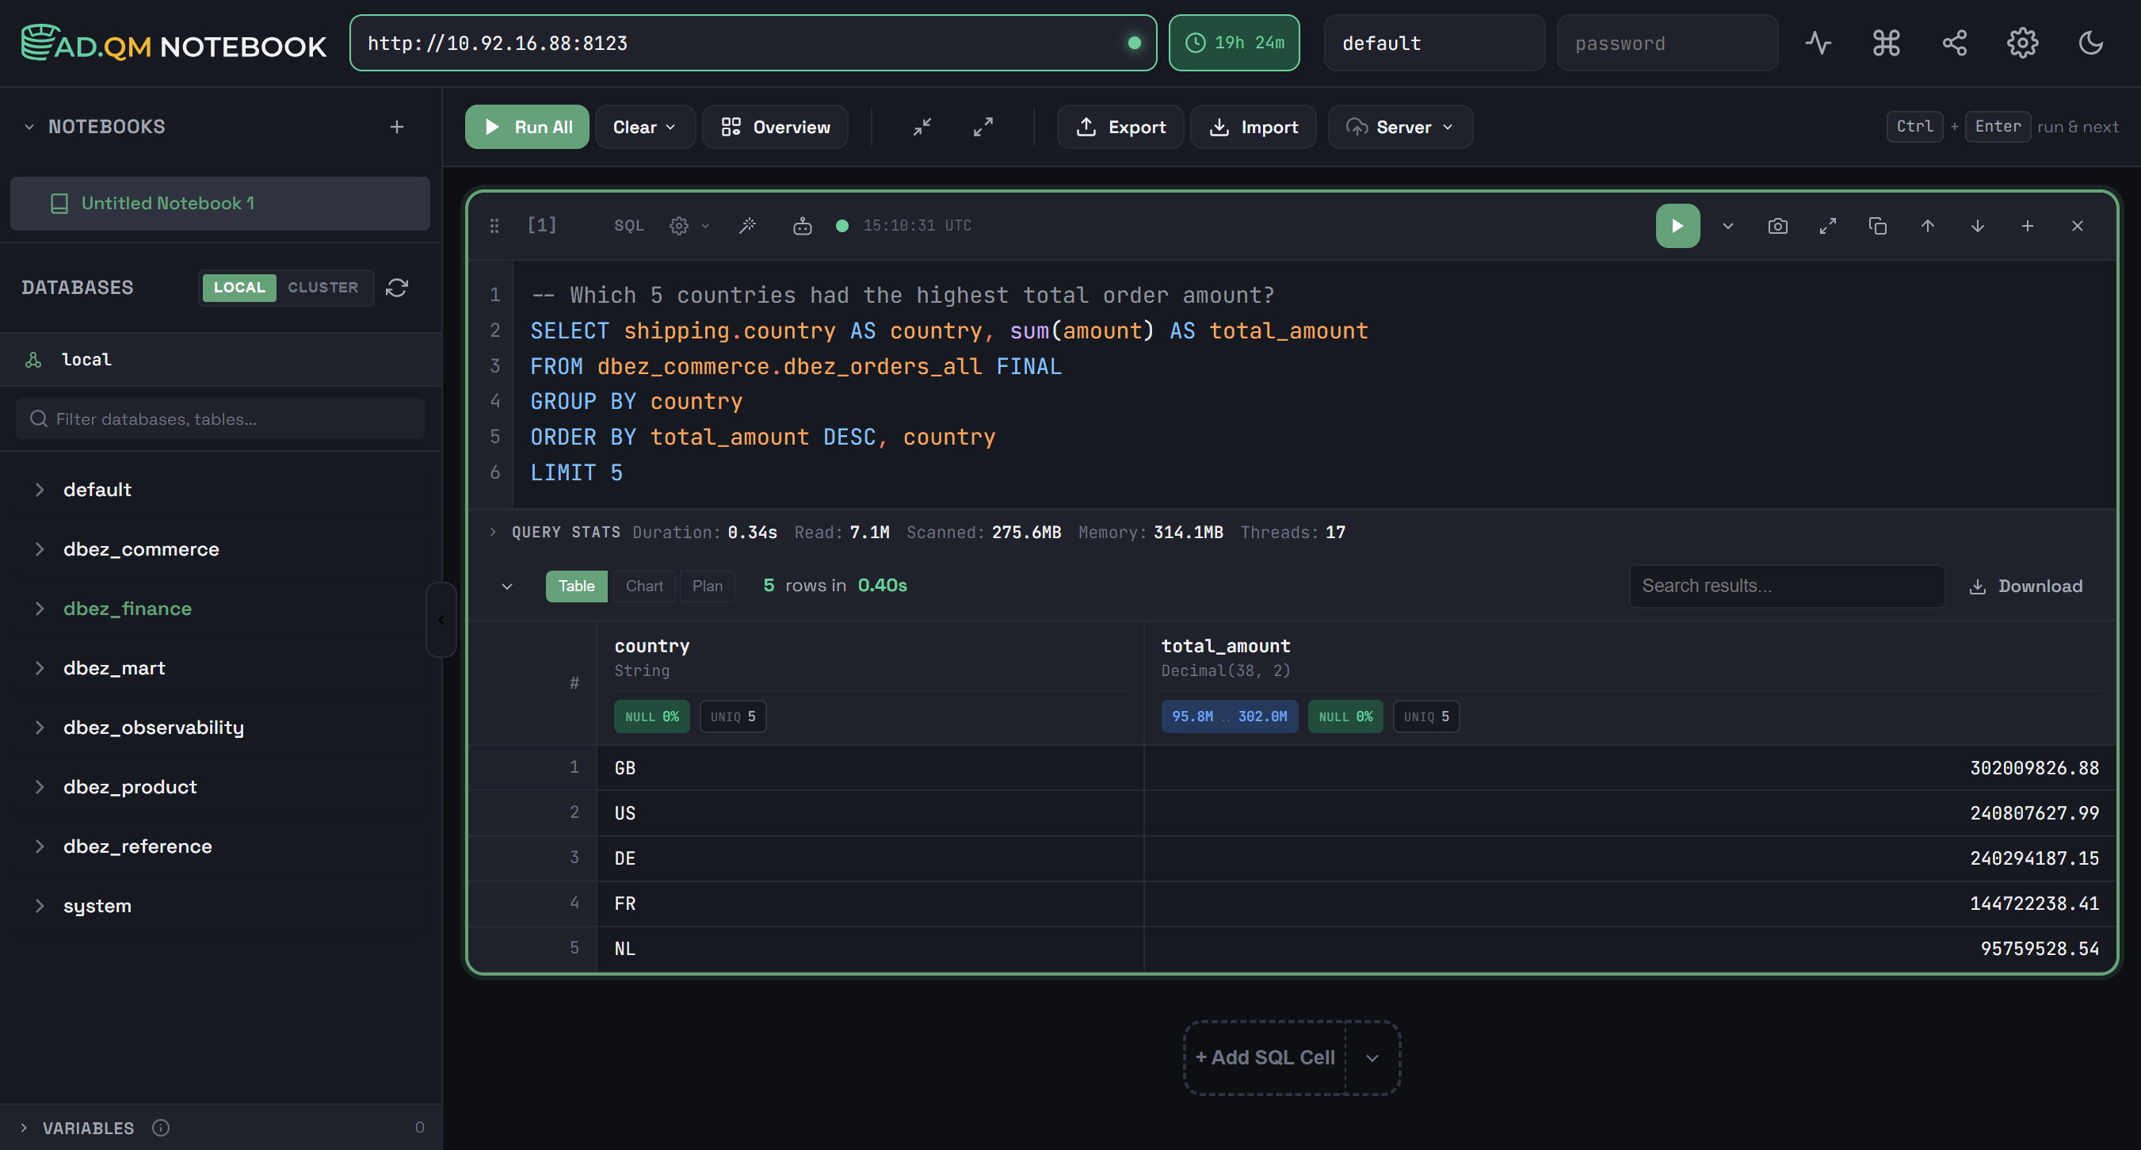This screenshot has width=2141, height=1150.
Task: Download the query results
Action: coord(2025,586)
